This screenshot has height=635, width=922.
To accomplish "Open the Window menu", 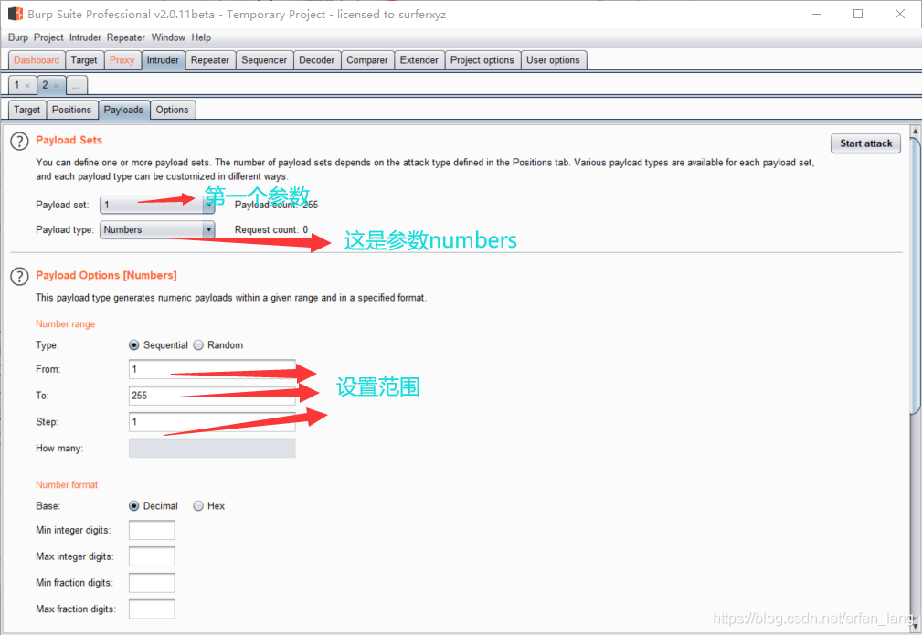I will pos(168,37).
